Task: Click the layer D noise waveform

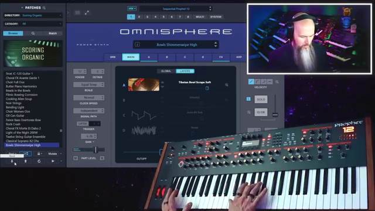Action: (144, 130)
